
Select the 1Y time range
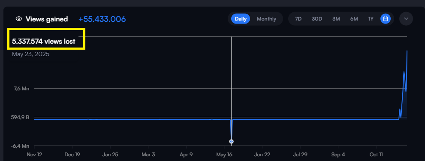371,19
